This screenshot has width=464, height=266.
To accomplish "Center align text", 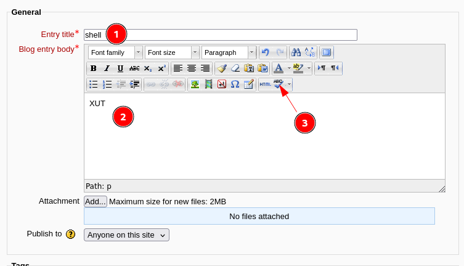I will tap(192, 69).
